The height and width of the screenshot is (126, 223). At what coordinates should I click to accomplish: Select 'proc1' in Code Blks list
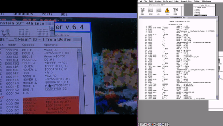pos(197,11)
